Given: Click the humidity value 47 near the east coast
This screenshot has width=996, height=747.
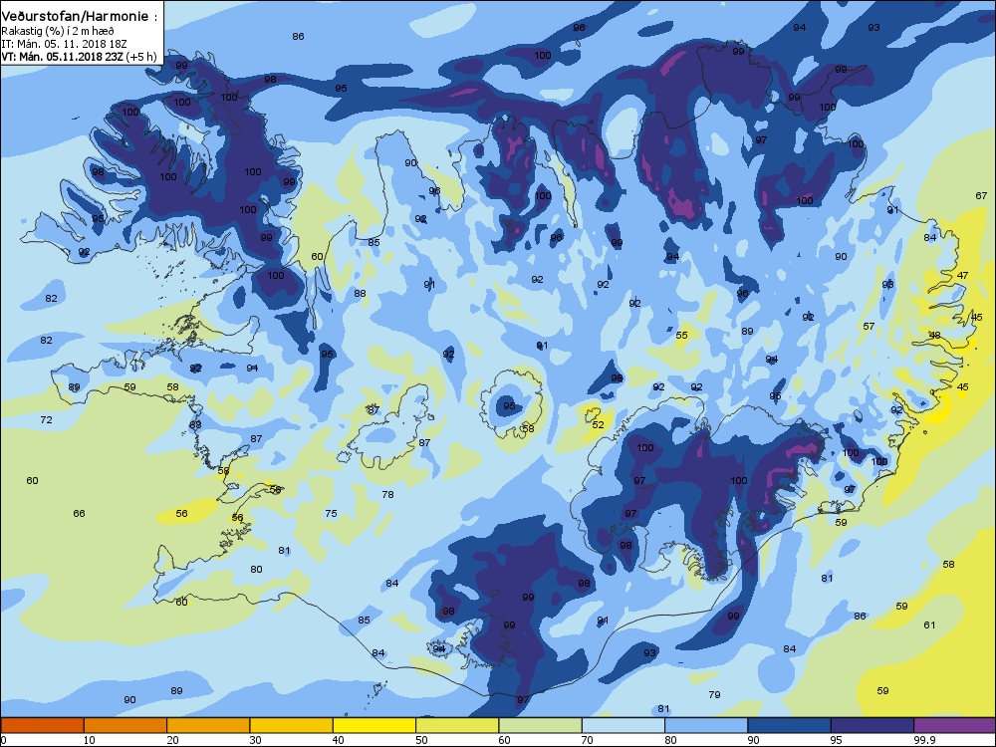Looking at the screenshot, I should pos(963,276).
